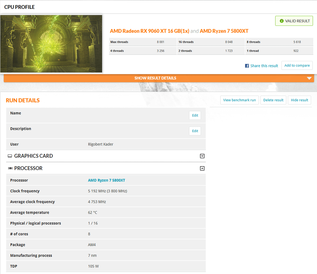Click the chip icon beside Processor heading
This screenshot has width=317, height=274.
click(10, 169)
